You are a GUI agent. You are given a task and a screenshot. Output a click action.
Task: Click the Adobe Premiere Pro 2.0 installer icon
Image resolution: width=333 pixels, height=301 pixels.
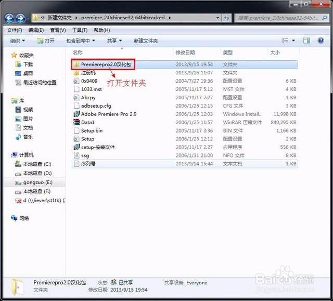pyautogui.click(x=76, y=114)
